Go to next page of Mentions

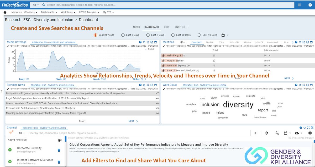289,78
